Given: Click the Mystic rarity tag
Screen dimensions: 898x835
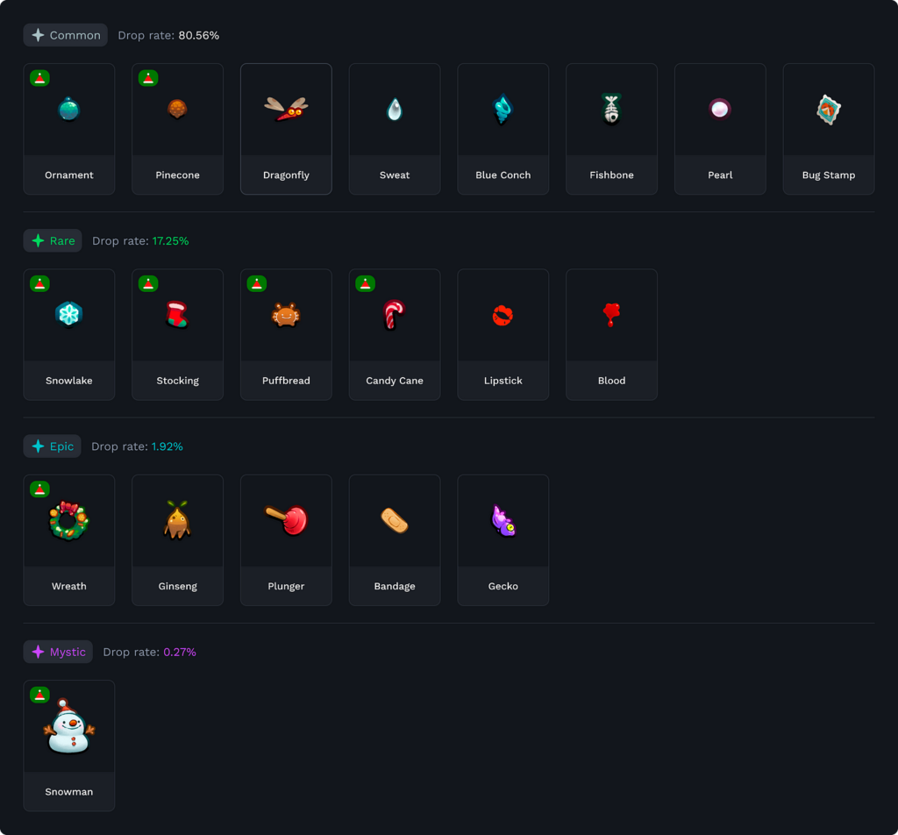Looking at the screenshot, I should (x=58, y=652).
